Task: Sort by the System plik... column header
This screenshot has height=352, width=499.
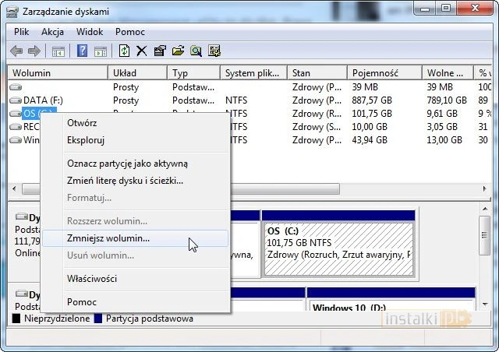Action: 253,73
